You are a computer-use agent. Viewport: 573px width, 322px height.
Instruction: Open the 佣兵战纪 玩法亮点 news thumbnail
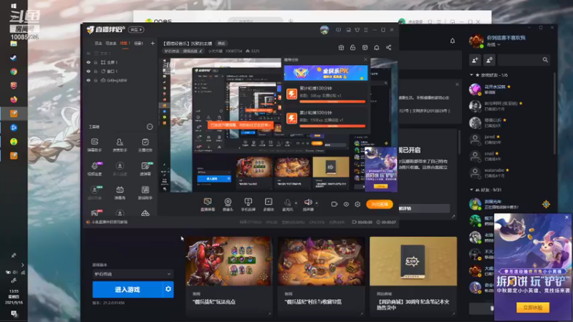229,261
